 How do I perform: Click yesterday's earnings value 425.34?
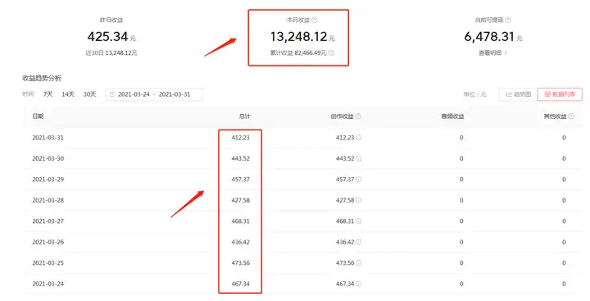[x=107, y=37]
